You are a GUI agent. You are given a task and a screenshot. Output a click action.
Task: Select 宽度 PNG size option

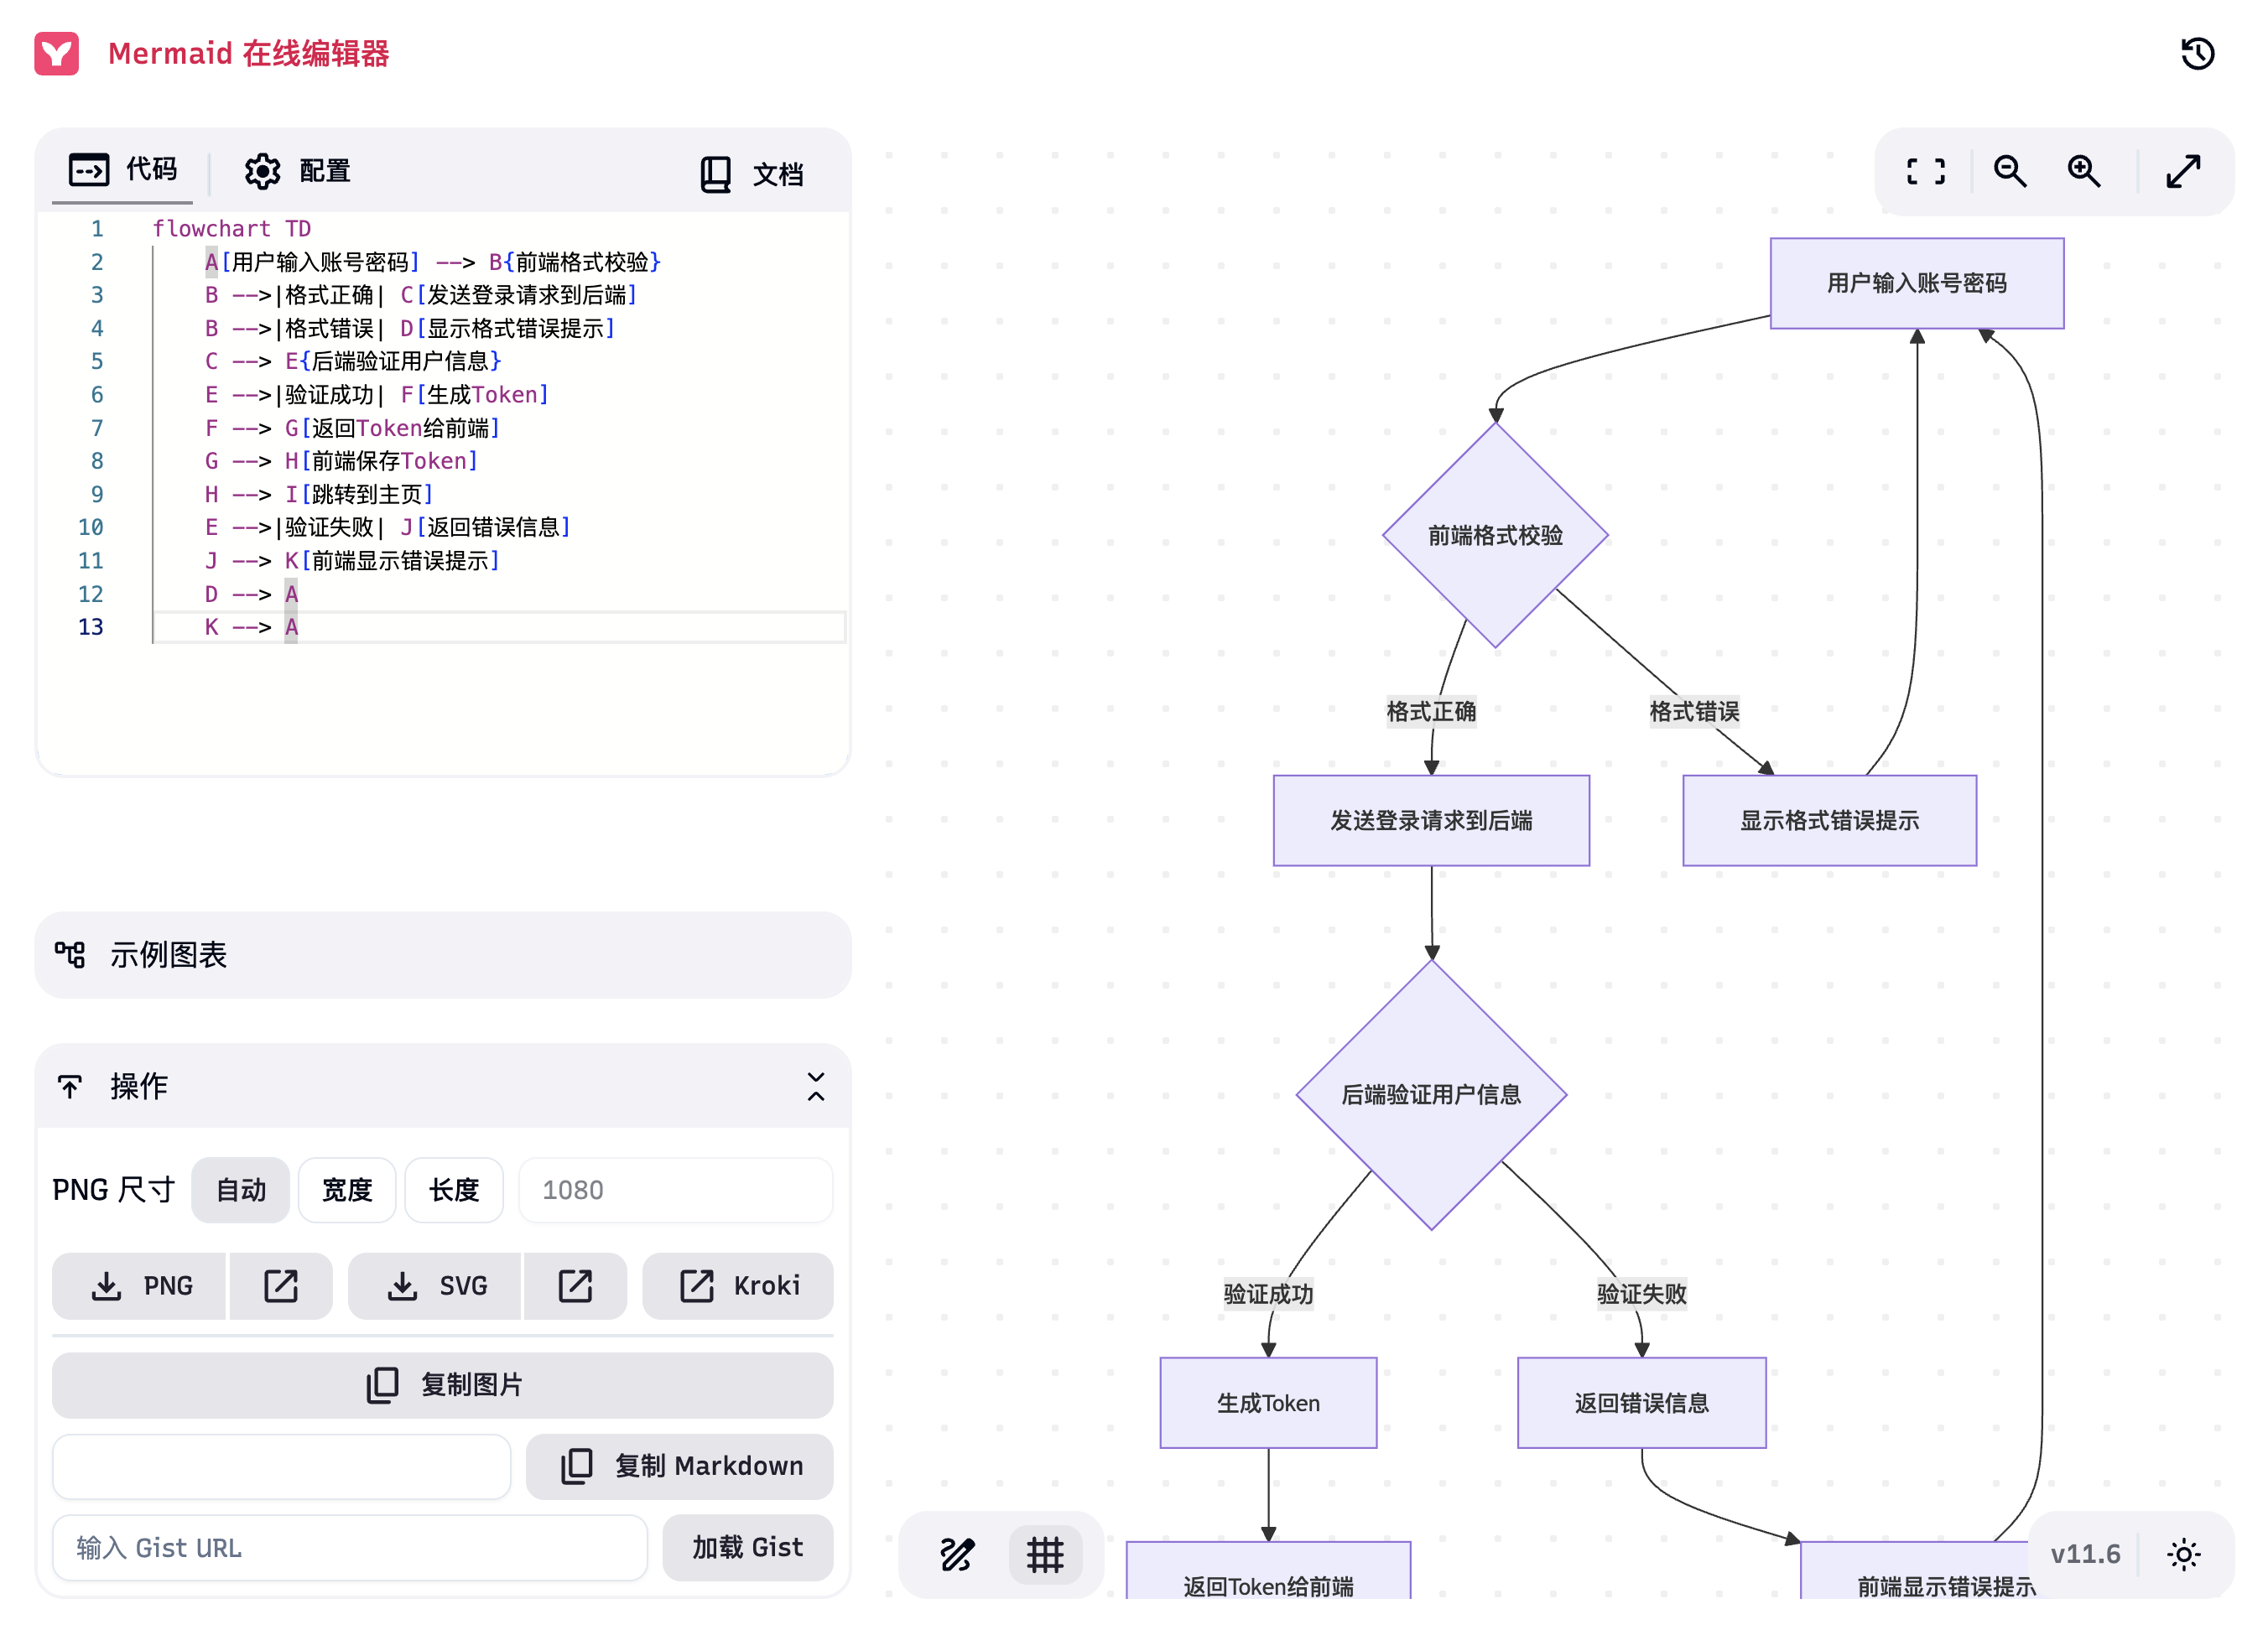[x=347, y=1189]
